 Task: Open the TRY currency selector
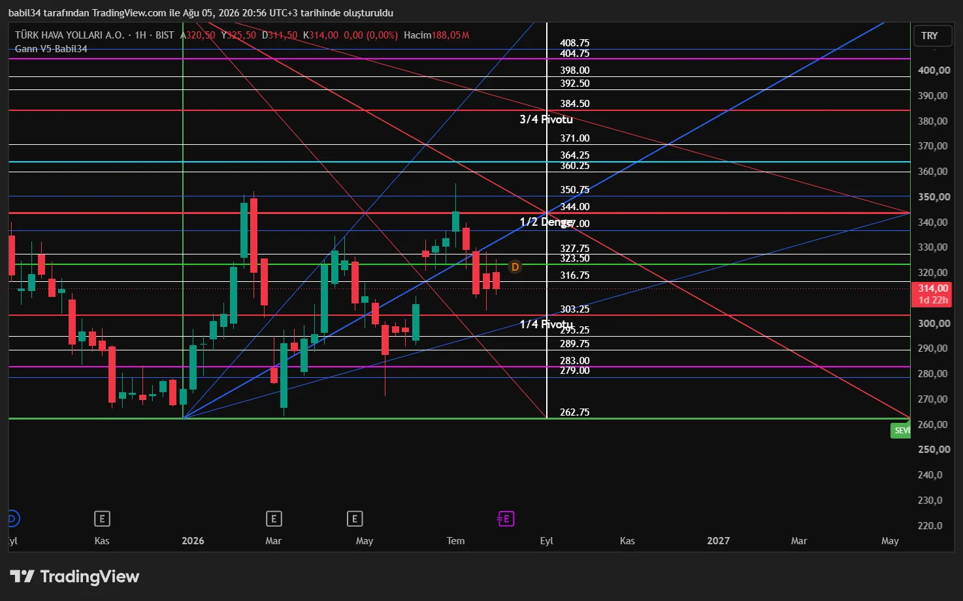click(x=932, y=35)
